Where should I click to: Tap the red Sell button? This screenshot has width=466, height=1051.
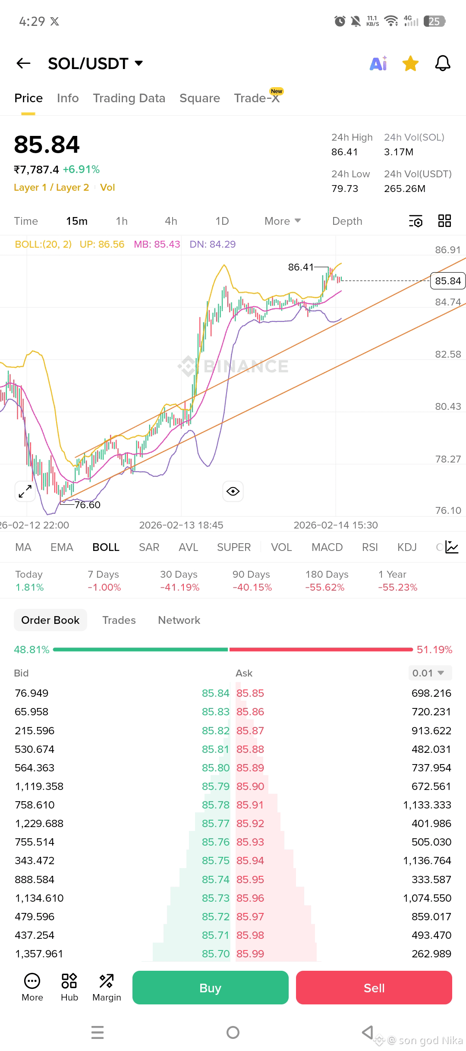pyautogui.click(x=374, y=988)
